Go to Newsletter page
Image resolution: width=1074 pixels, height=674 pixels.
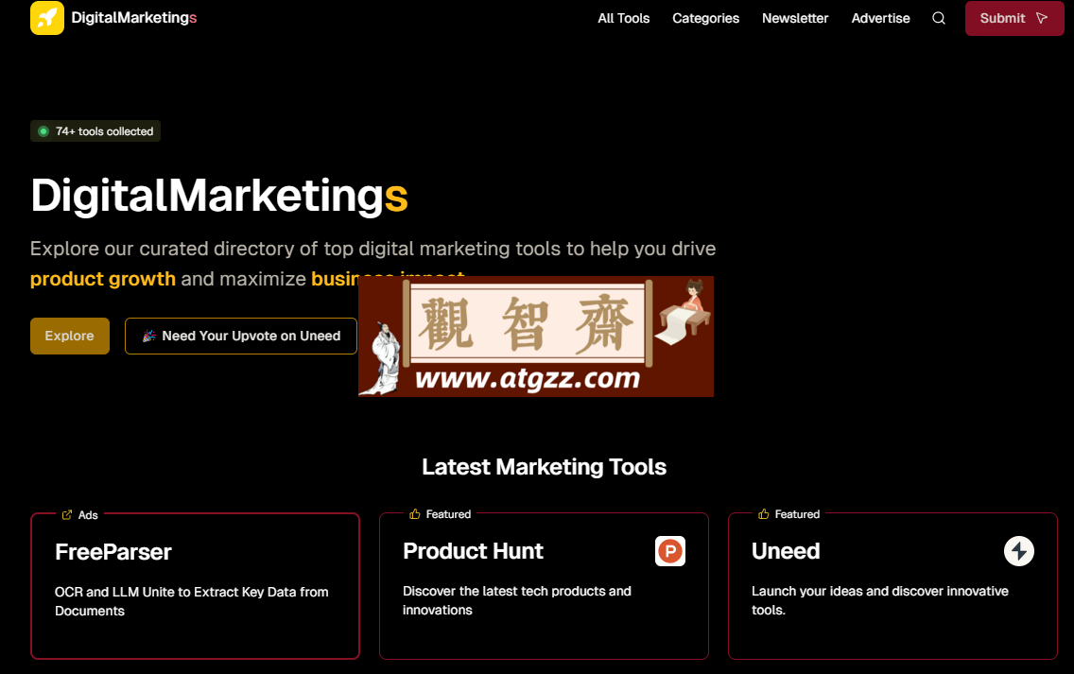coord(795,19)
